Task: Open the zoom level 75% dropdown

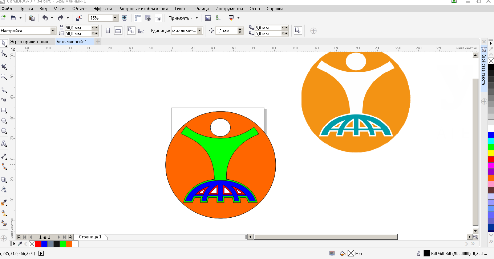Action: [115, 18]
